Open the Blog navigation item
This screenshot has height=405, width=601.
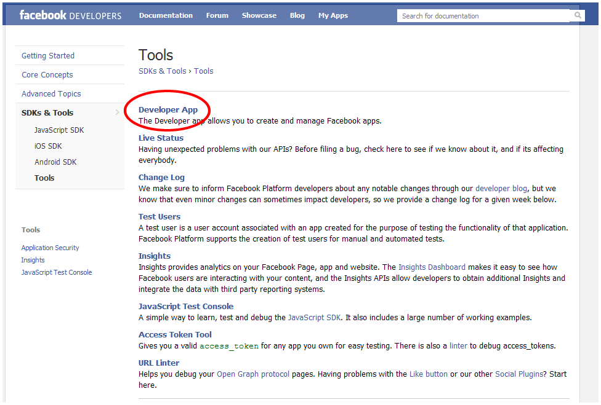point(297,15)
